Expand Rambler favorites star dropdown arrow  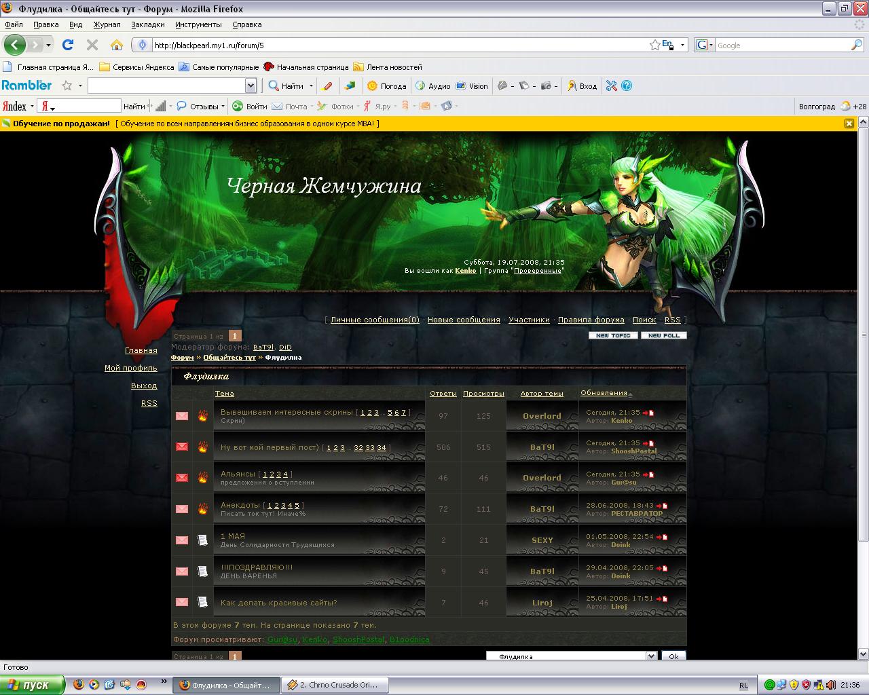80,86
